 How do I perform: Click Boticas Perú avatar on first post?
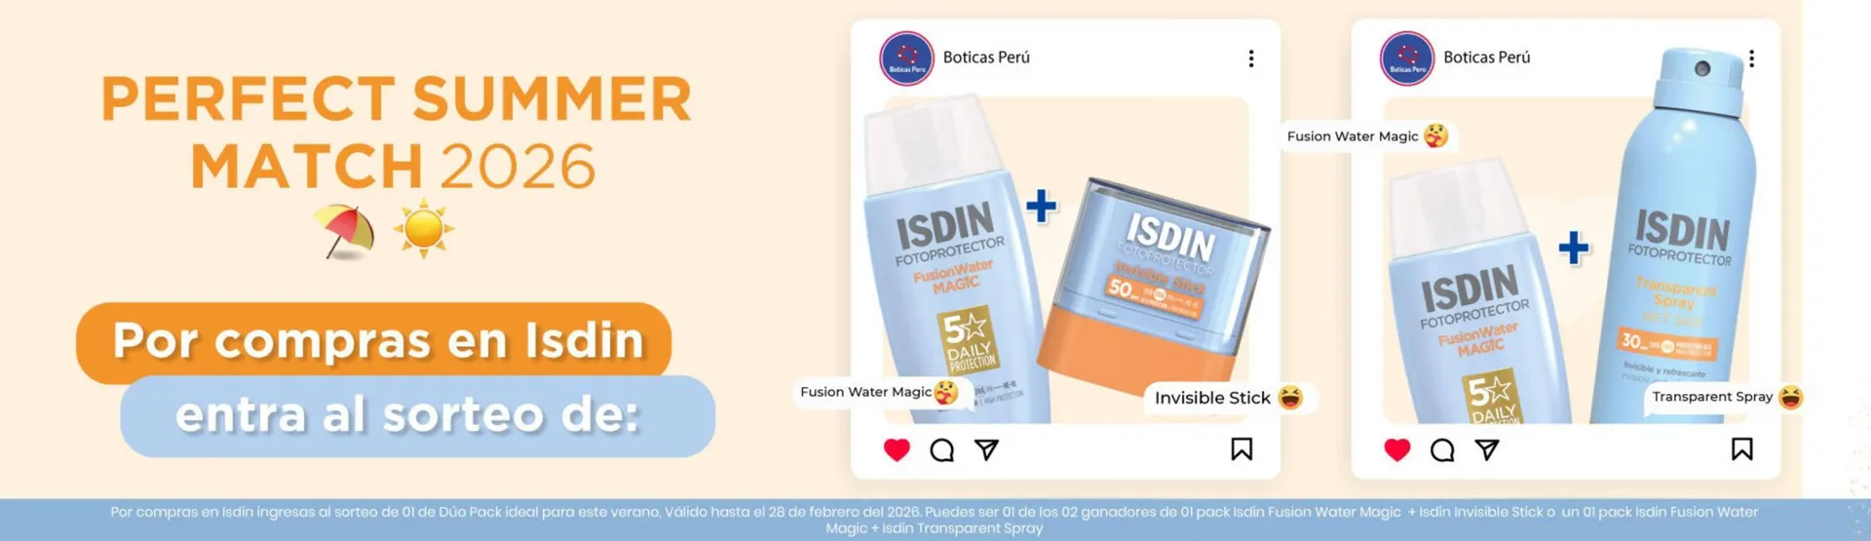pos(906,58)
